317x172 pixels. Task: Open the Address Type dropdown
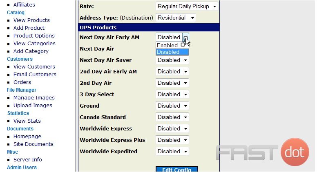coord(176,18)
